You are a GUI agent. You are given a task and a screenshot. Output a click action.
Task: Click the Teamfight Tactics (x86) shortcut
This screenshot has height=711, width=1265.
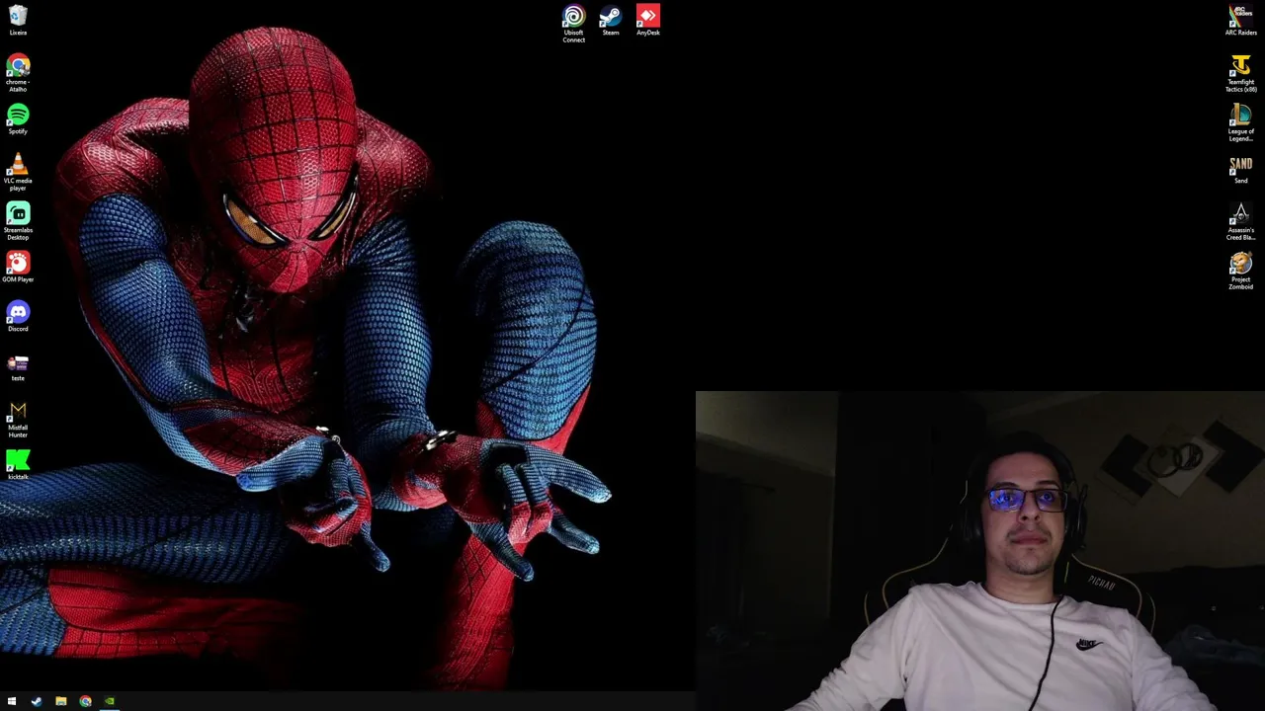pyautogui.click(x=1240, y=73)
